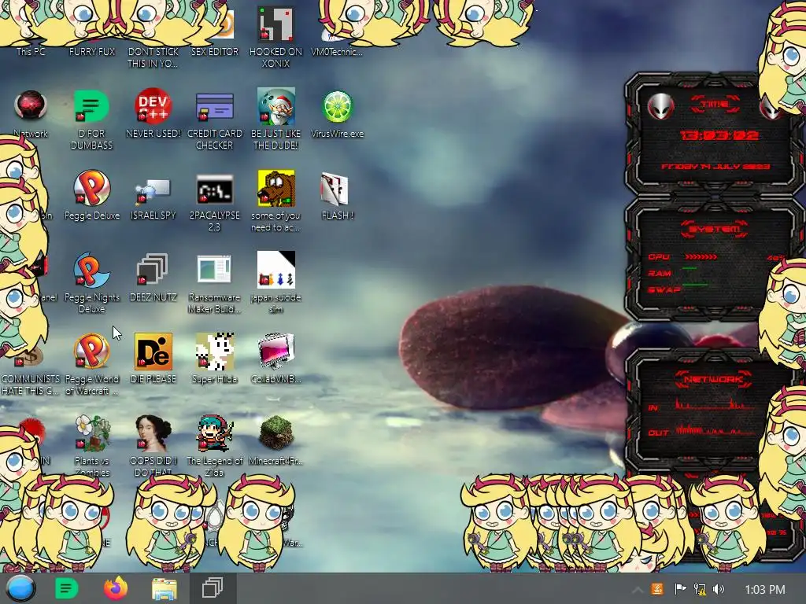The image size is (806, 604).
Task: Select the Minecraft4Fr... grass block icon
Action: point(276,433)
